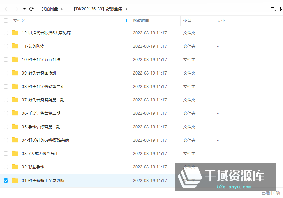Select folder name 11-艾灸防疫

click(33, 46)
